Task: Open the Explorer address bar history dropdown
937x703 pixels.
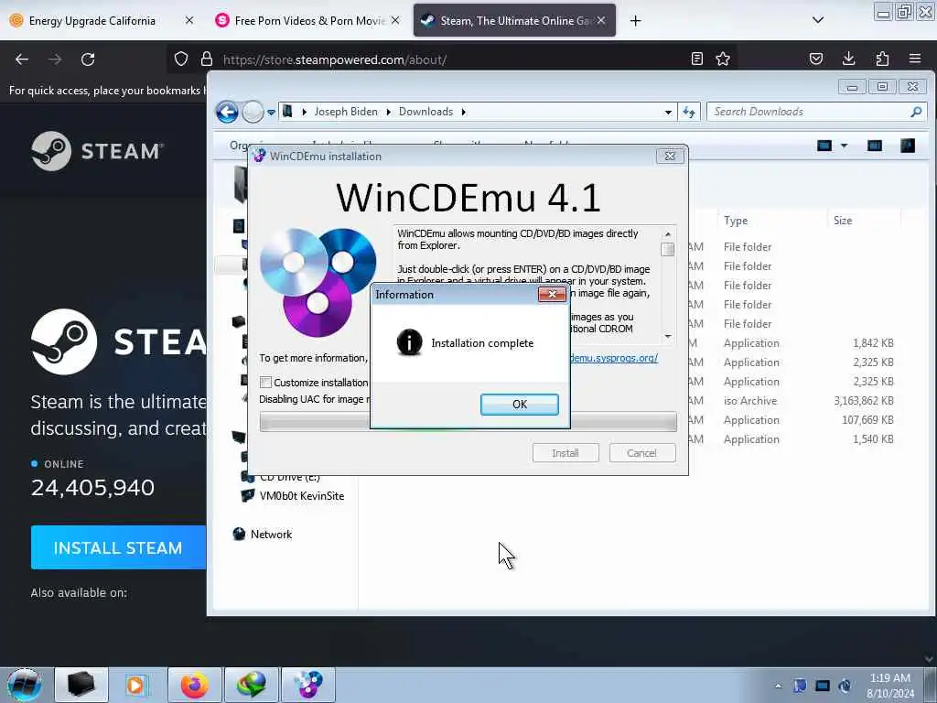Action: (668, 112)
